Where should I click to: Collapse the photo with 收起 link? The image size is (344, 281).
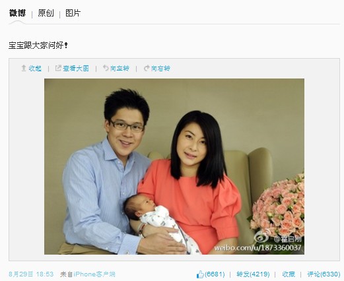[35, 69]
